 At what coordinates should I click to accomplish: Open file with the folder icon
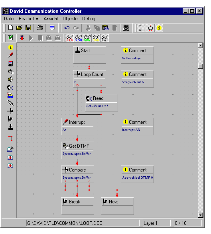coord(19,28)
